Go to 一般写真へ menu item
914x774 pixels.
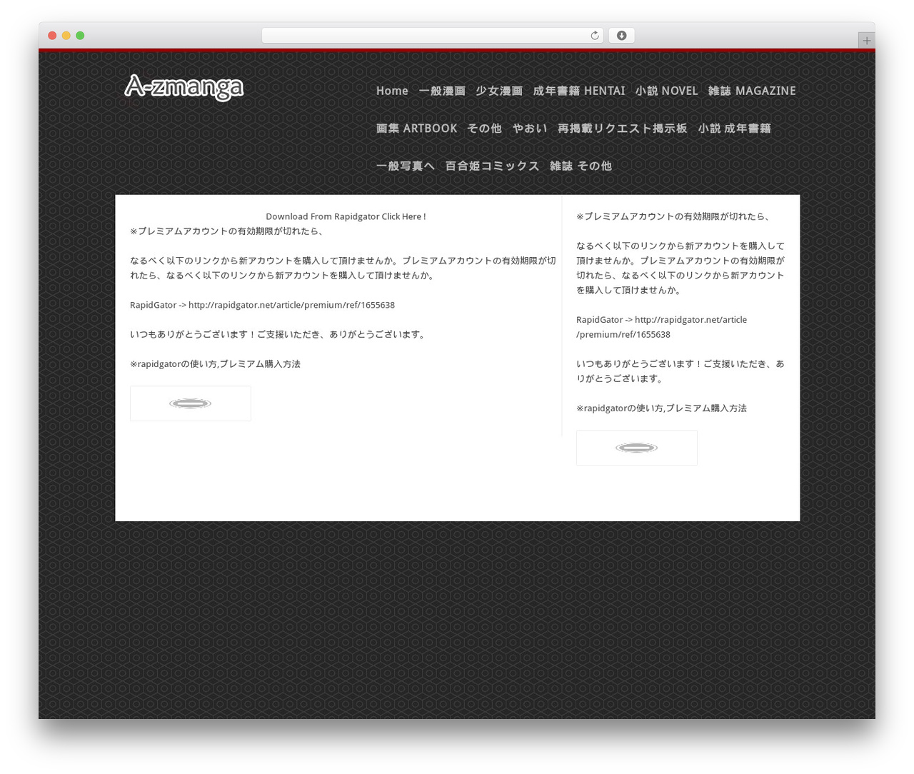tap(406, 166)
